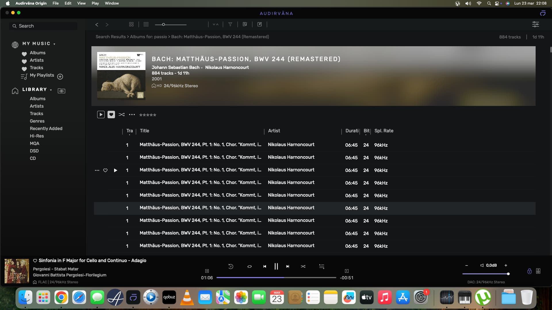Screen dimensions: 552x310
Task: Open the filter funnel icon
Action: [230, 24]
